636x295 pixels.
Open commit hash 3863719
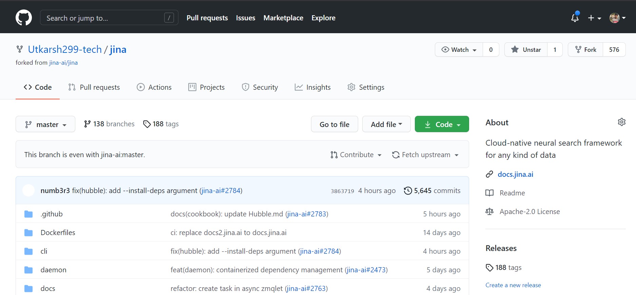click(x=343, y=191)
